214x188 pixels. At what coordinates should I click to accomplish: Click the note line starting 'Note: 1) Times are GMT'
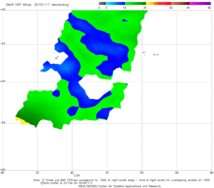[x=121, y=180]
